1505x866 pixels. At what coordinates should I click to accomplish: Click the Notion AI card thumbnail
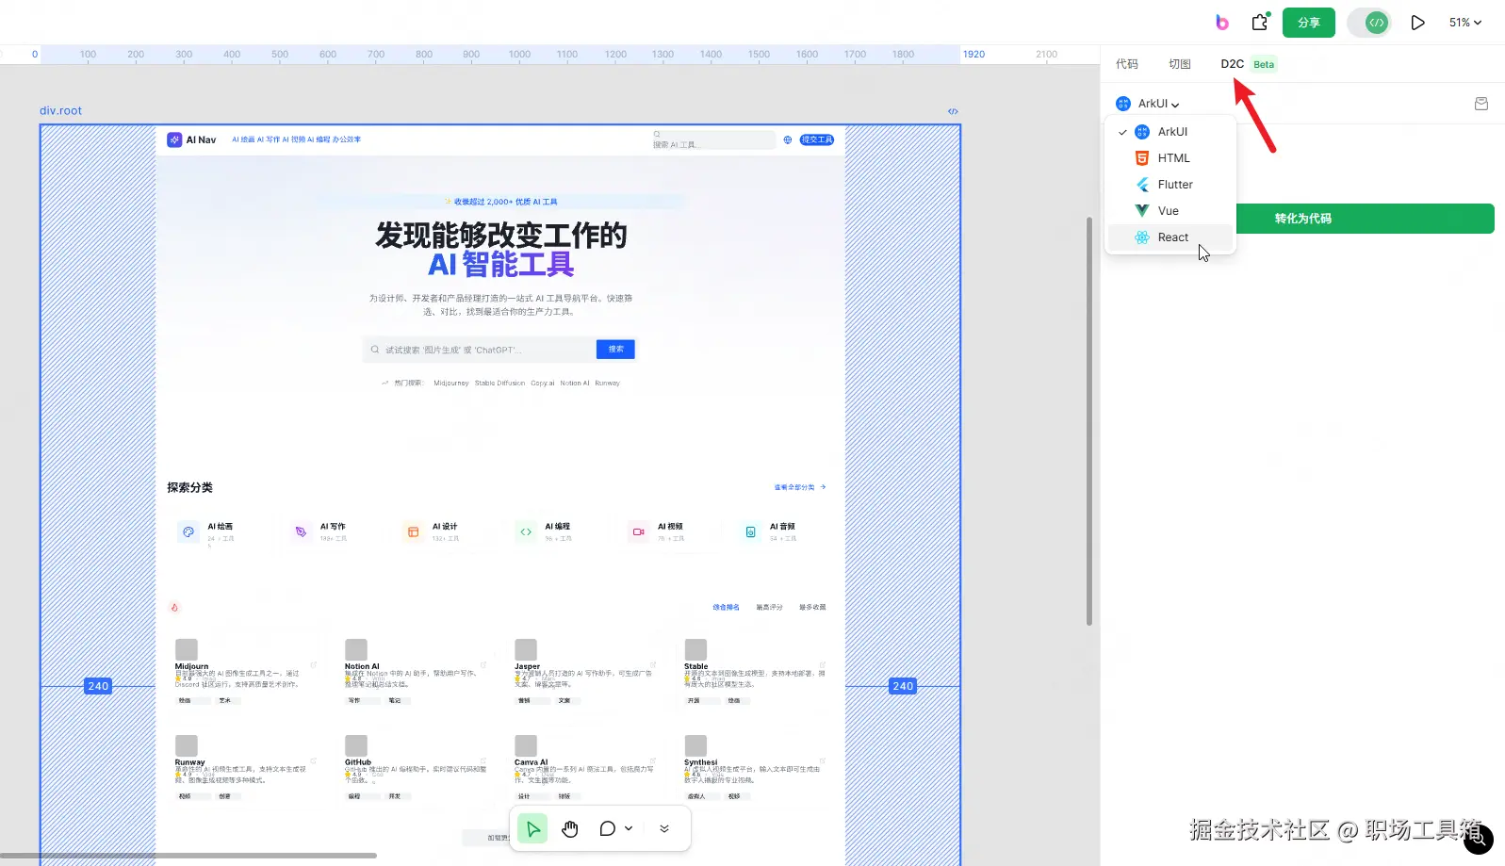coord(356,649)
